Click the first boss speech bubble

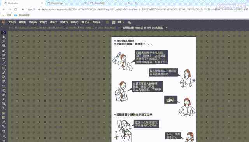point(151,57)
